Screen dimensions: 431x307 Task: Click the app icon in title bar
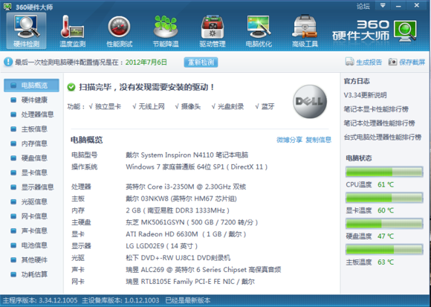tap(7, 7)
